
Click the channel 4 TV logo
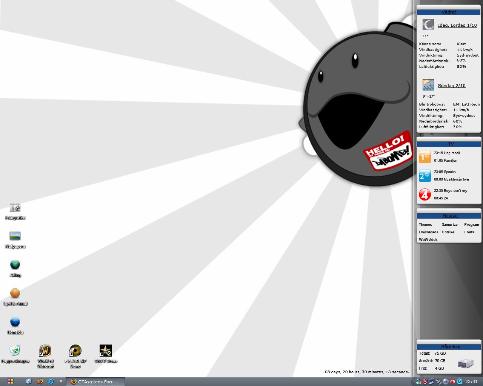(x=425, y=195)
